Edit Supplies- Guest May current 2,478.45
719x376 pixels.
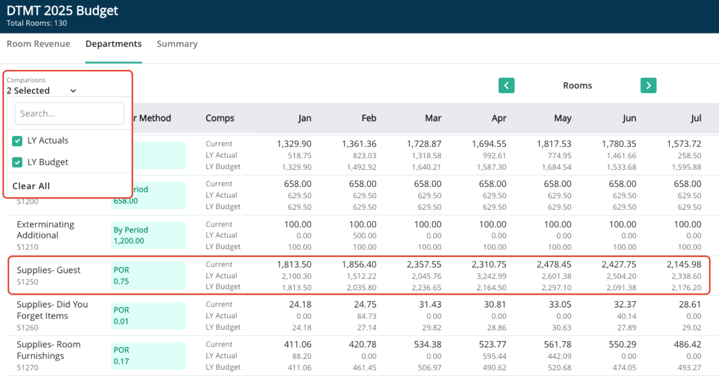click(x=554, y=264)
